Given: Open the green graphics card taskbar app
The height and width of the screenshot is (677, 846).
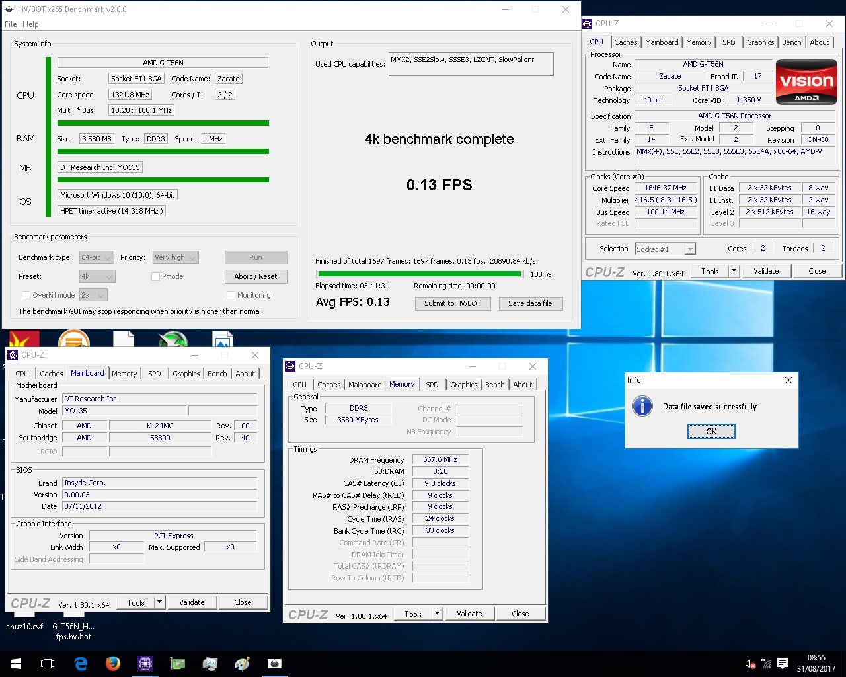Looking at the screenshot, I should pyautogui.click(x=178, y=663).
